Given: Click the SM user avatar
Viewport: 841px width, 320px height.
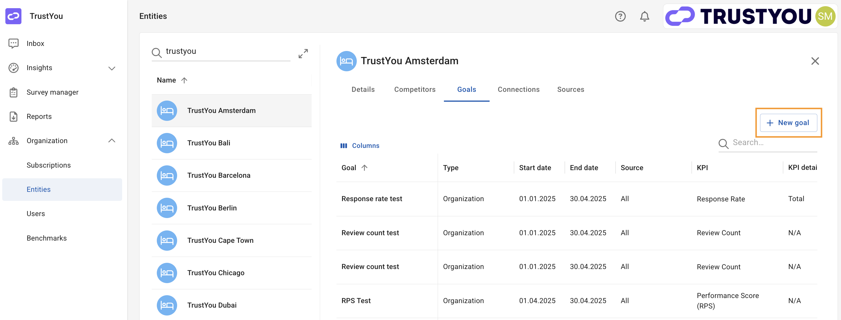Looking at the screenshot, I should [x=825, y=16].
